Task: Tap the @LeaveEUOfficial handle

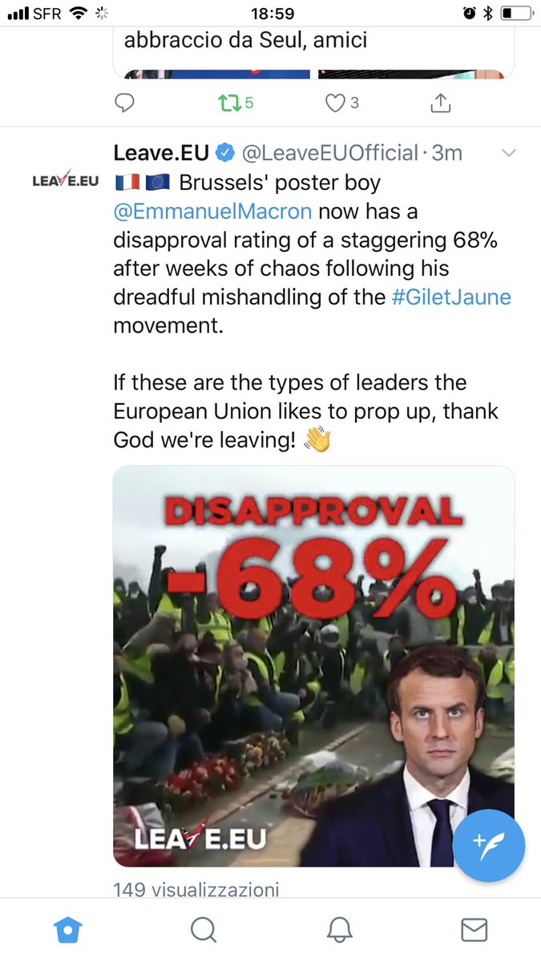Action: pyautogui.click(x=330, y=152)
